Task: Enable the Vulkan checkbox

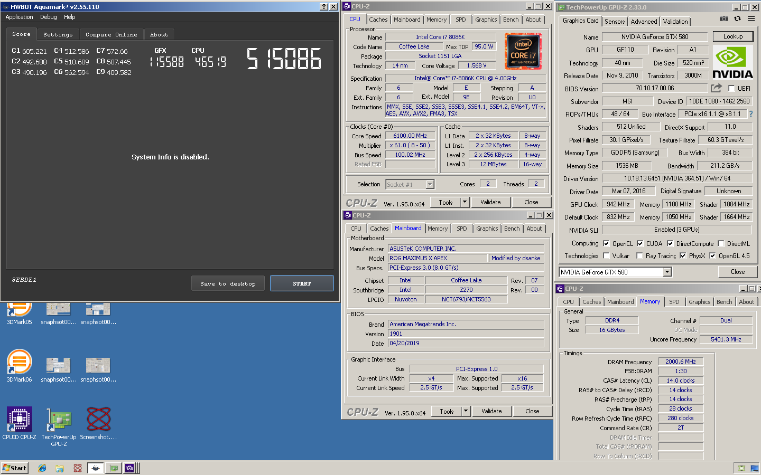Action: pos(606,255)
